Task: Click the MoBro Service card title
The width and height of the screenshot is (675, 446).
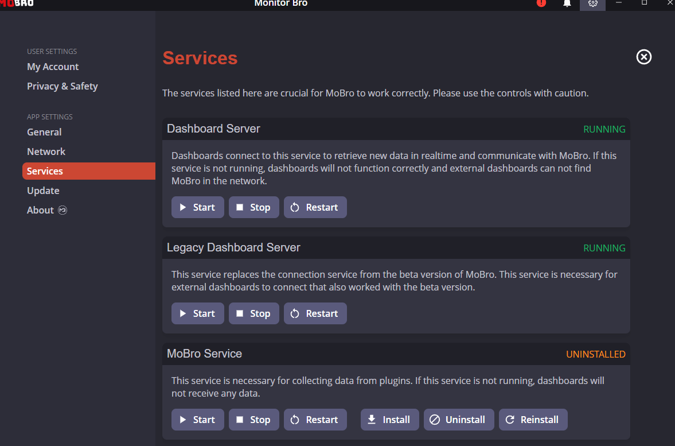Action: (x=205, y=354)
